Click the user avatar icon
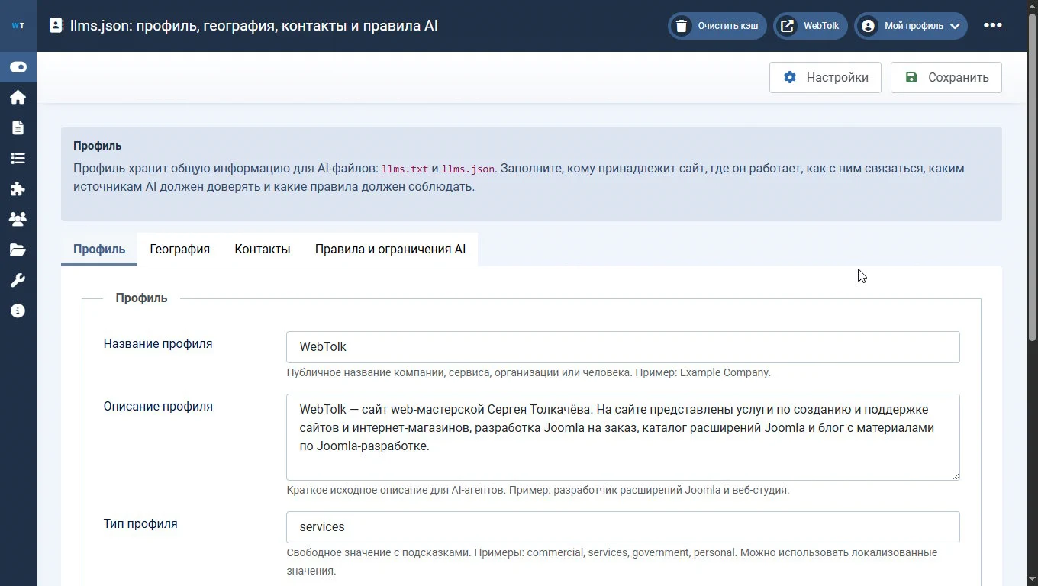The height and width of the screenshot is (586, 1038). click(868, 26)
